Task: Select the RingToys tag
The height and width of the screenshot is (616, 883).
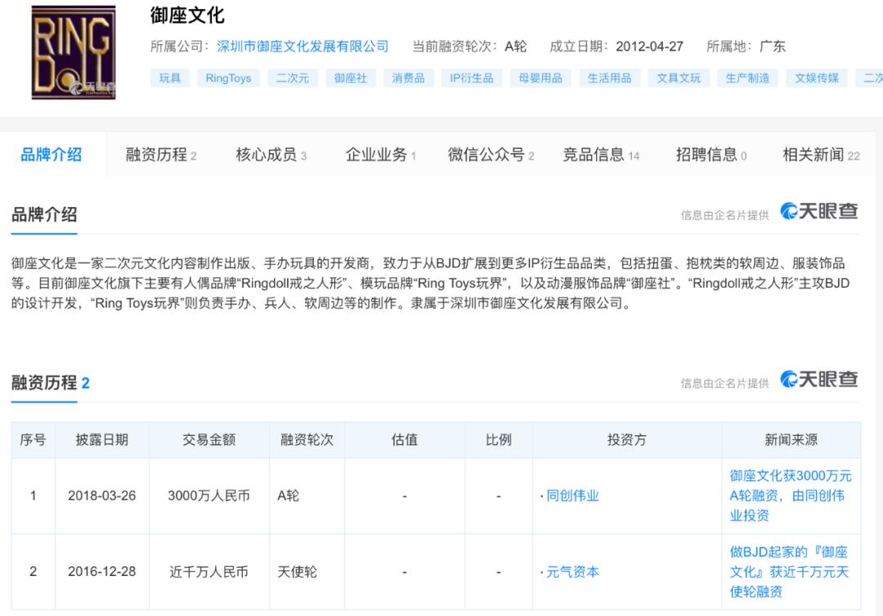Action: (x=229, y=79)
